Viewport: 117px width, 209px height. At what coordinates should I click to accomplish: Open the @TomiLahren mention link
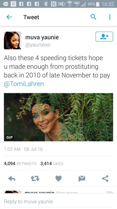24,84
